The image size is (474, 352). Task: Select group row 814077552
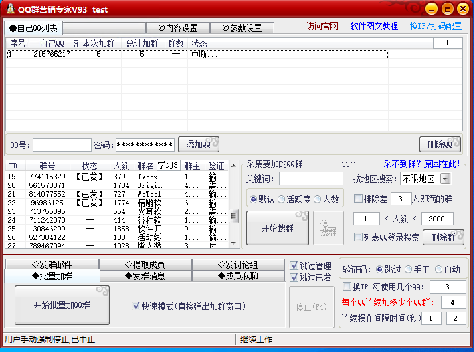tap(117, 194)
